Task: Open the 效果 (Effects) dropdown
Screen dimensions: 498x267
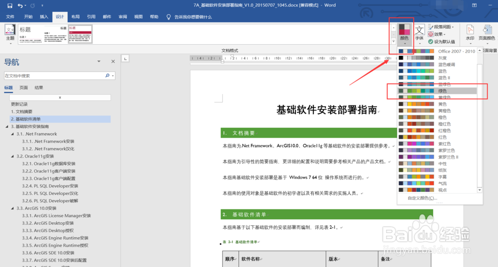Action: [x=437, y=34]
